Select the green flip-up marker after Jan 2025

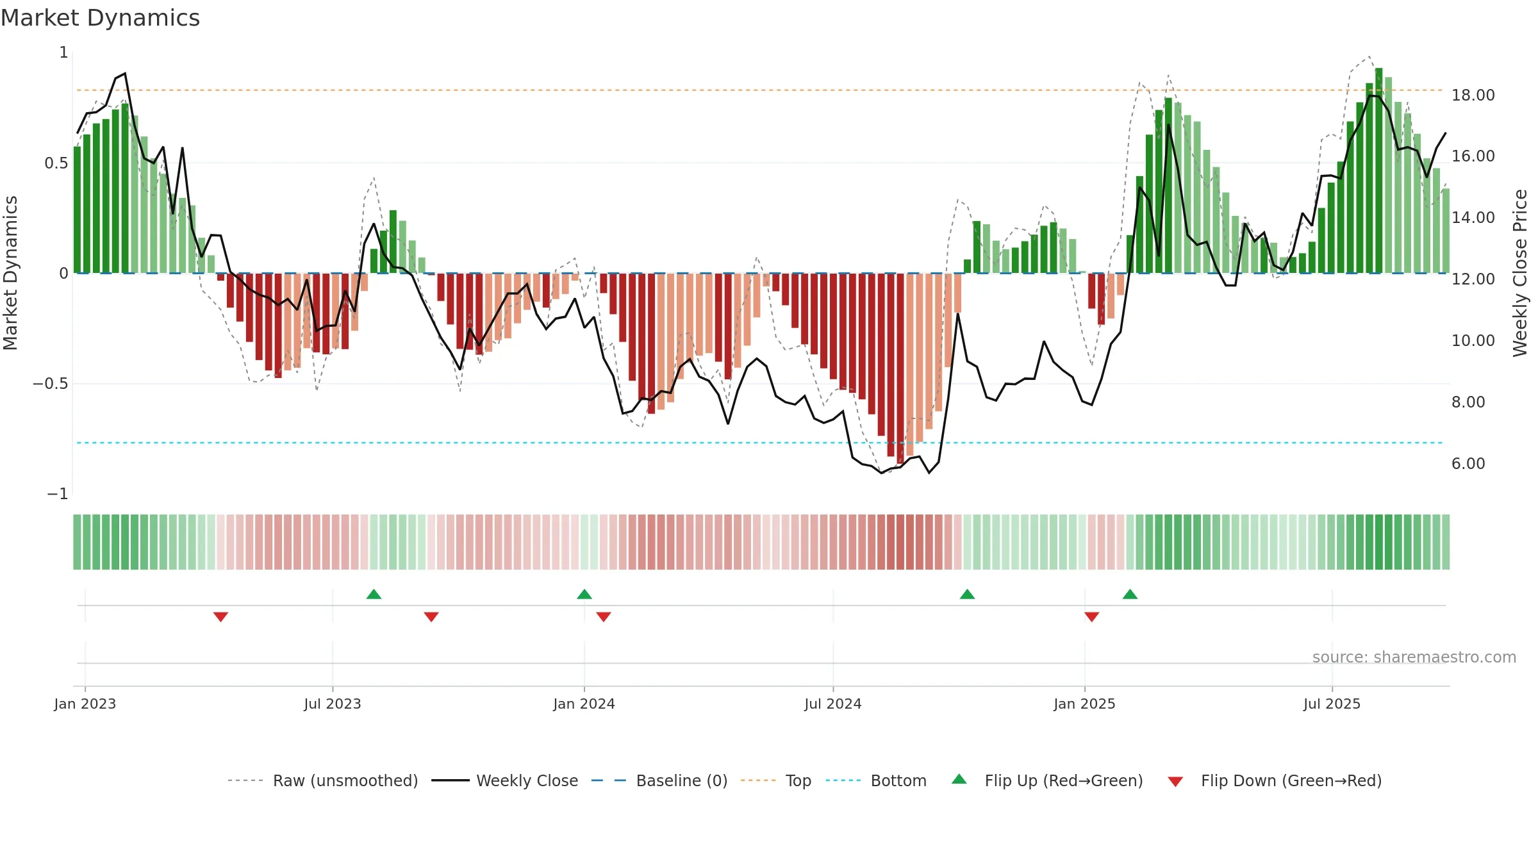tap(1130, 594)
